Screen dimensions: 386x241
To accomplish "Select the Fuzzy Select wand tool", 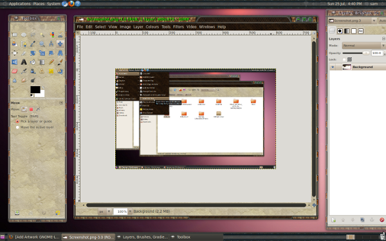I will click(x=42, y=35).
